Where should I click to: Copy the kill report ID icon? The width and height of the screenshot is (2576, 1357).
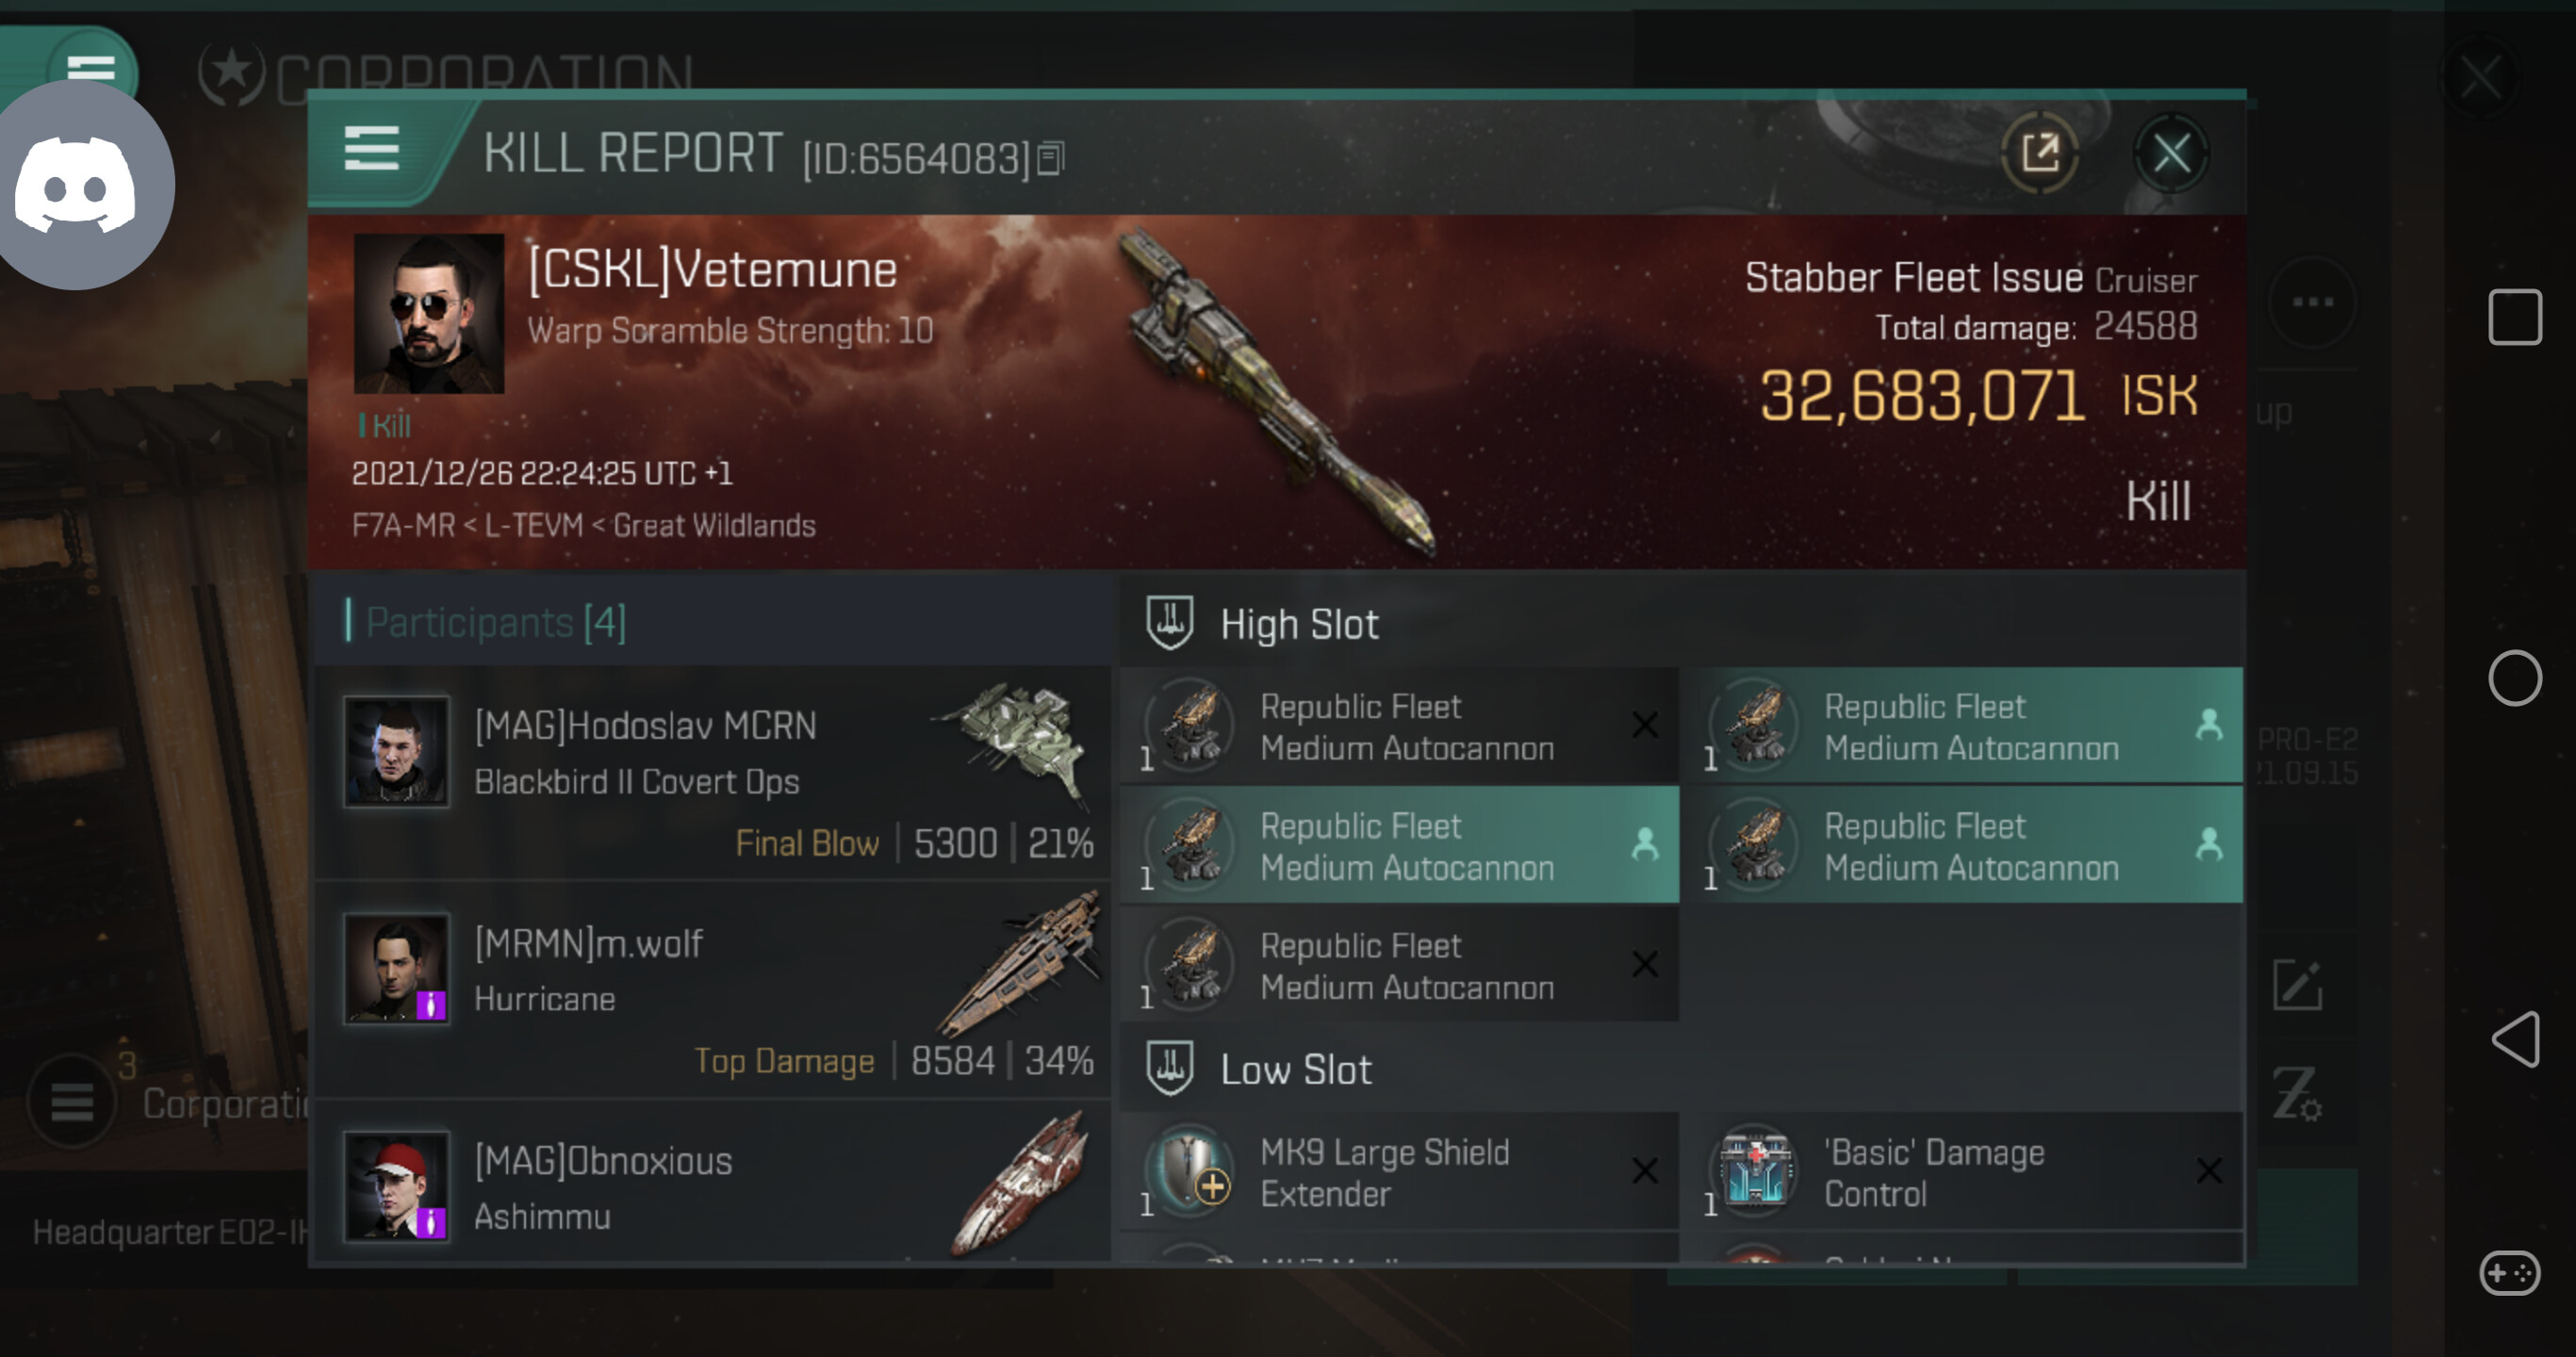[1050, 157]
